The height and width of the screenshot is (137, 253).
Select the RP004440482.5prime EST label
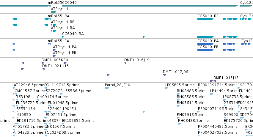pyautogui.click(x=218, y=127)
